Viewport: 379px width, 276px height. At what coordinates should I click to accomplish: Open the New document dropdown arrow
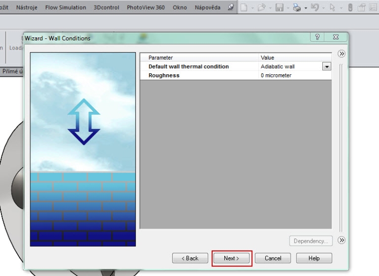coord(252,8)
